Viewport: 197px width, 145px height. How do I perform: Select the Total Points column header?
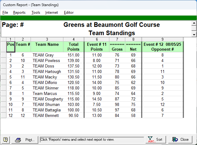(x=74, y=47)
